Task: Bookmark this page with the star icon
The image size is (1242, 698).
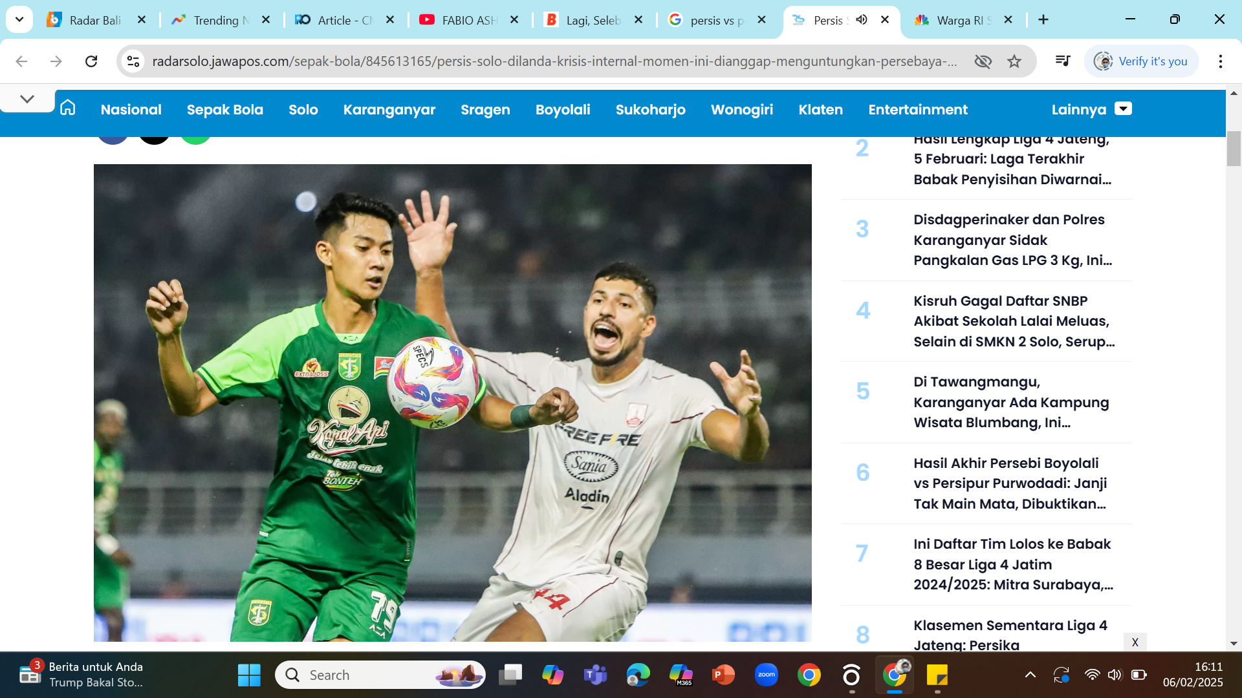Action: click(1015, 61)
